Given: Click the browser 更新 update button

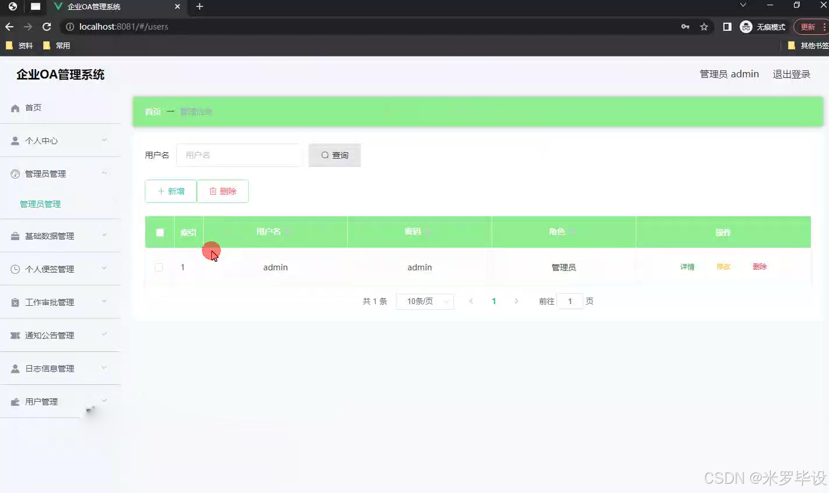Looking at the screenshot, I should 811,27.
